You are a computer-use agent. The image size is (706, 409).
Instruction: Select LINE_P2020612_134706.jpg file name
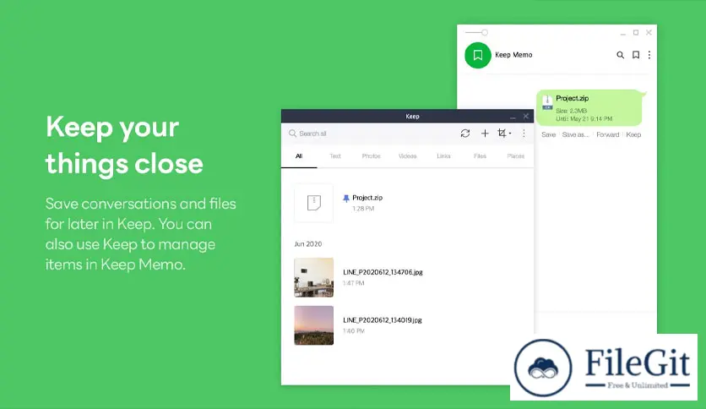coord(383,272)
